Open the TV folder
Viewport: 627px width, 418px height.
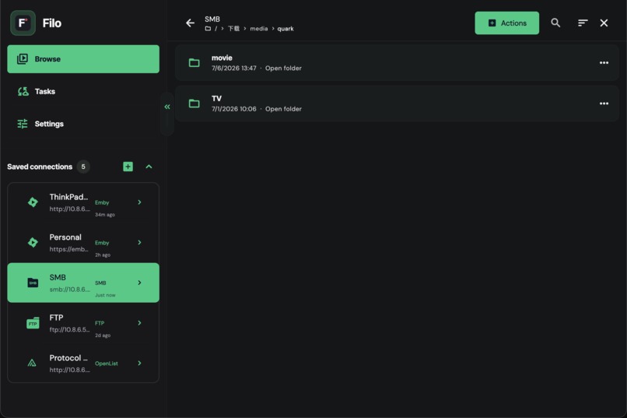click(x=397, y=104)
